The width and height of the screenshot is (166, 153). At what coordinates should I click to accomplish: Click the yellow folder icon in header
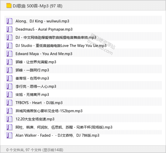9,6
